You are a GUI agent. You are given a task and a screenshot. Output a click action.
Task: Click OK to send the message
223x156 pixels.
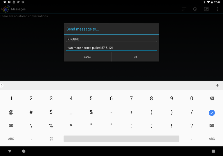point(135,57)
